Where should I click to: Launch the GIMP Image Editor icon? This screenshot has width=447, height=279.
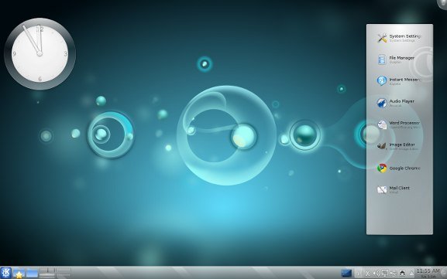coord(382,146)
